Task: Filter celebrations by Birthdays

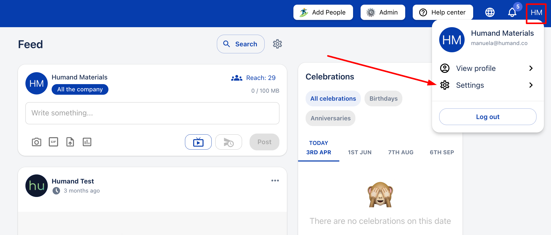Action: pos(383,99)
